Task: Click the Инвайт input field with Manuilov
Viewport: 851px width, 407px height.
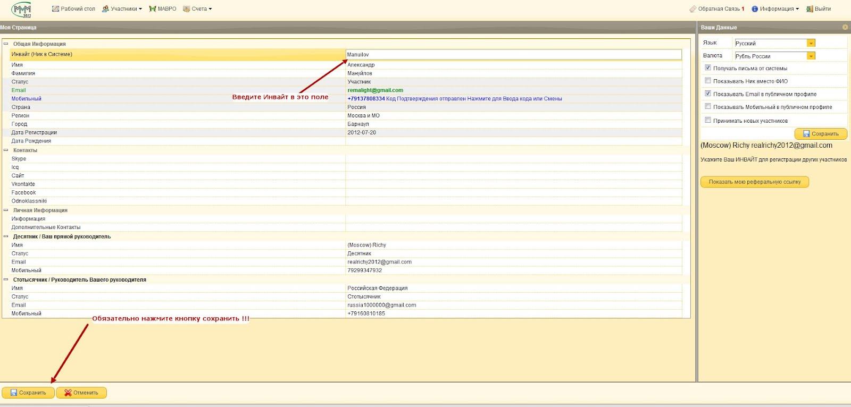Action: coord(513,55)
